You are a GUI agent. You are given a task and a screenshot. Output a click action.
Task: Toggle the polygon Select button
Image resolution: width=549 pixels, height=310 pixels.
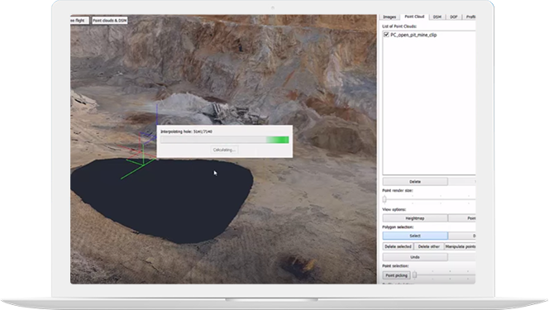[x=415, y=236]
